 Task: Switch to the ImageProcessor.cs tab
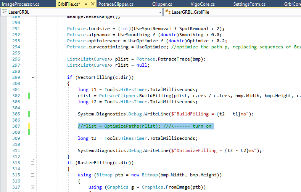pos(21,4)
